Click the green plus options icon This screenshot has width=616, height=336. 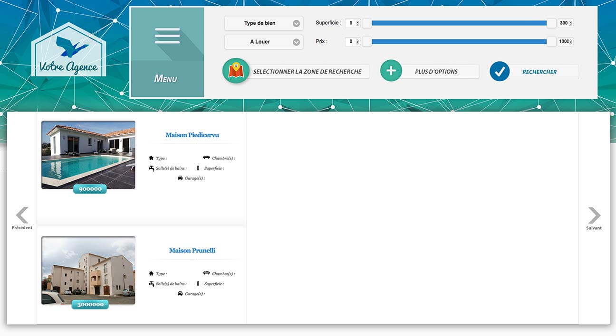(x=391, y=71)
